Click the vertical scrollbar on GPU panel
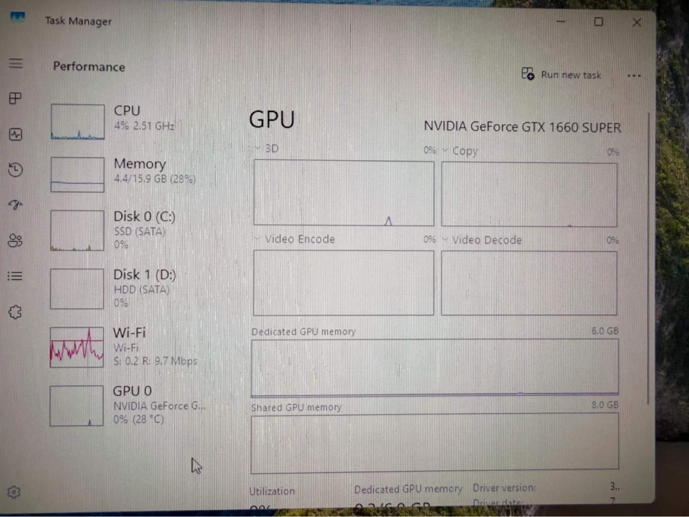Image resolution: width=689 pixels, height=517 pixels. pos(649,258)
